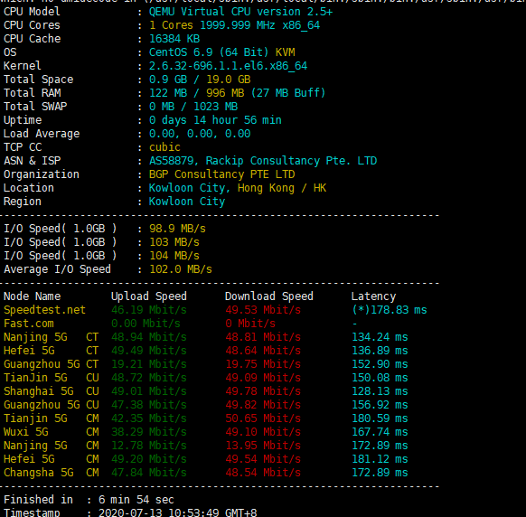Click Nanjing CT upload 48.94 Mbit/s
The height and width of the screenshot is (517, 526).
pos(149,337)
